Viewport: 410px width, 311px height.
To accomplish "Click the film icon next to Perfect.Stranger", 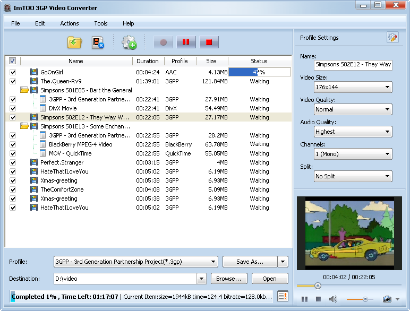I will coord(34,162).
